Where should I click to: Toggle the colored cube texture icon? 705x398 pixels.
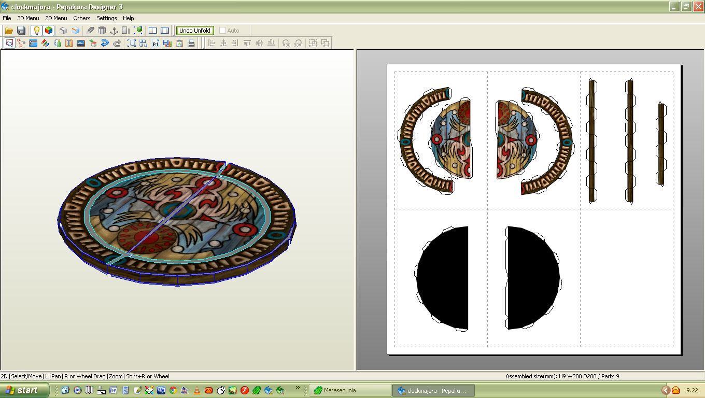(48, 31)
